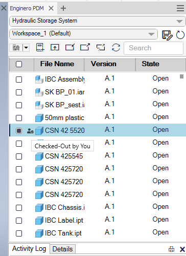Select the file name 'SK BP_sest'
This screenshot has height=256, width=186.
[65, 105]
